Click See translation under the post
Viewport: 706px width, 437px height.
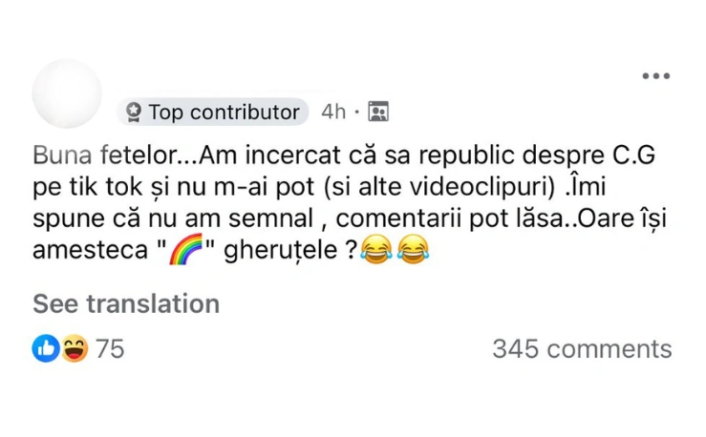126,303
